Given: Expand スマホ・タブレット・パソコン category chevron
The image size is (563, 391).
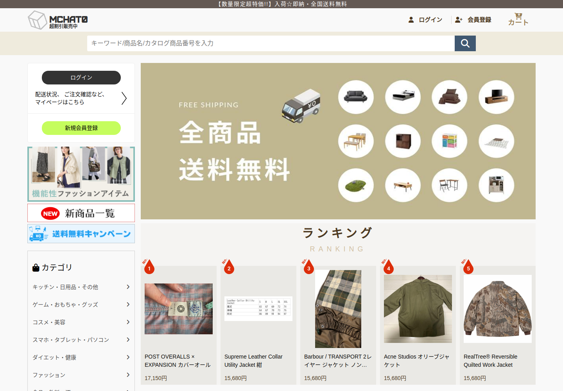Looking at the screenshot, I should click(x=128, y=340).
